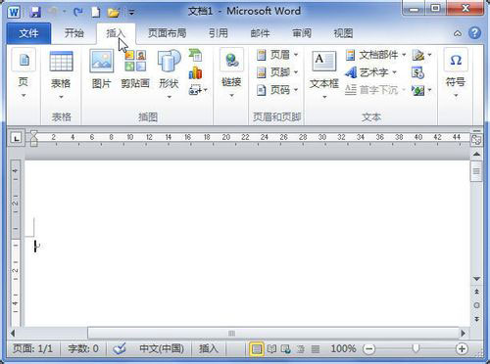This screenshot has height=364, width=490.
Task: Open file using folder icon in title bar
Action: pos(114,13)
